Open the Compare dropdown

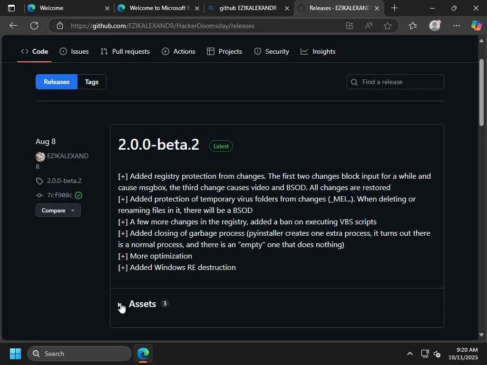tap(58, 211)
